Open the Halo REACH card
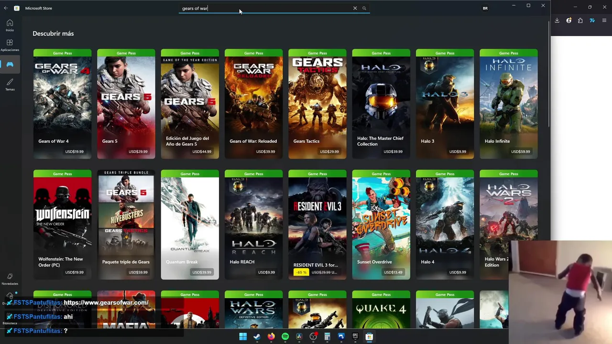This screenshot has width=612, height=344. coord(253,225)
